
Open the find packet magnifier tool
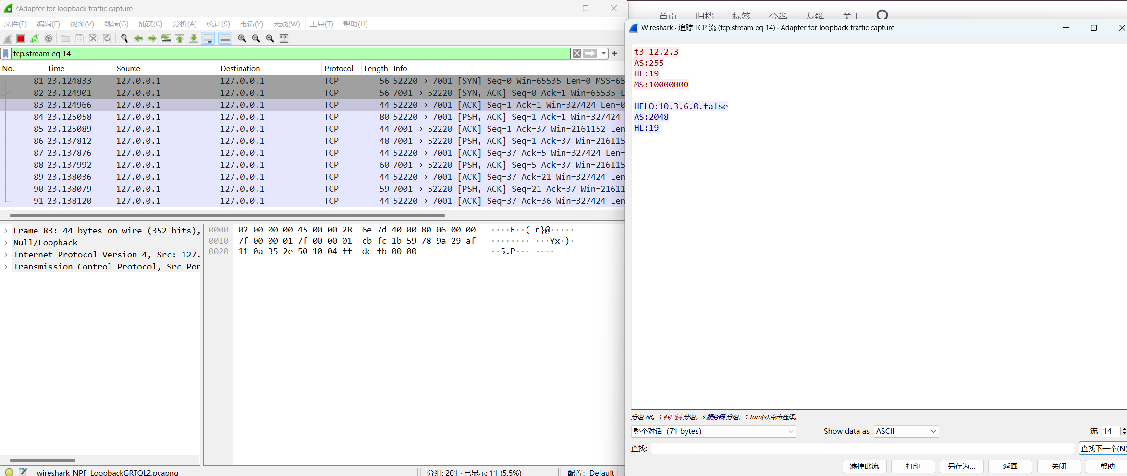coord(124,38)
